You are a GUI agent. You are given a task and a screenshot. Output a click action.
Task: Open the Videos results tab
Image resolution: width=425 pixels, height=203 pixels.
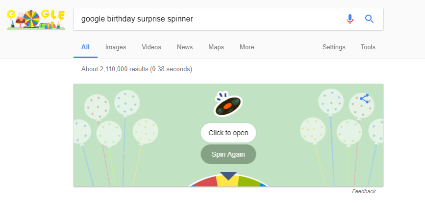151,47
